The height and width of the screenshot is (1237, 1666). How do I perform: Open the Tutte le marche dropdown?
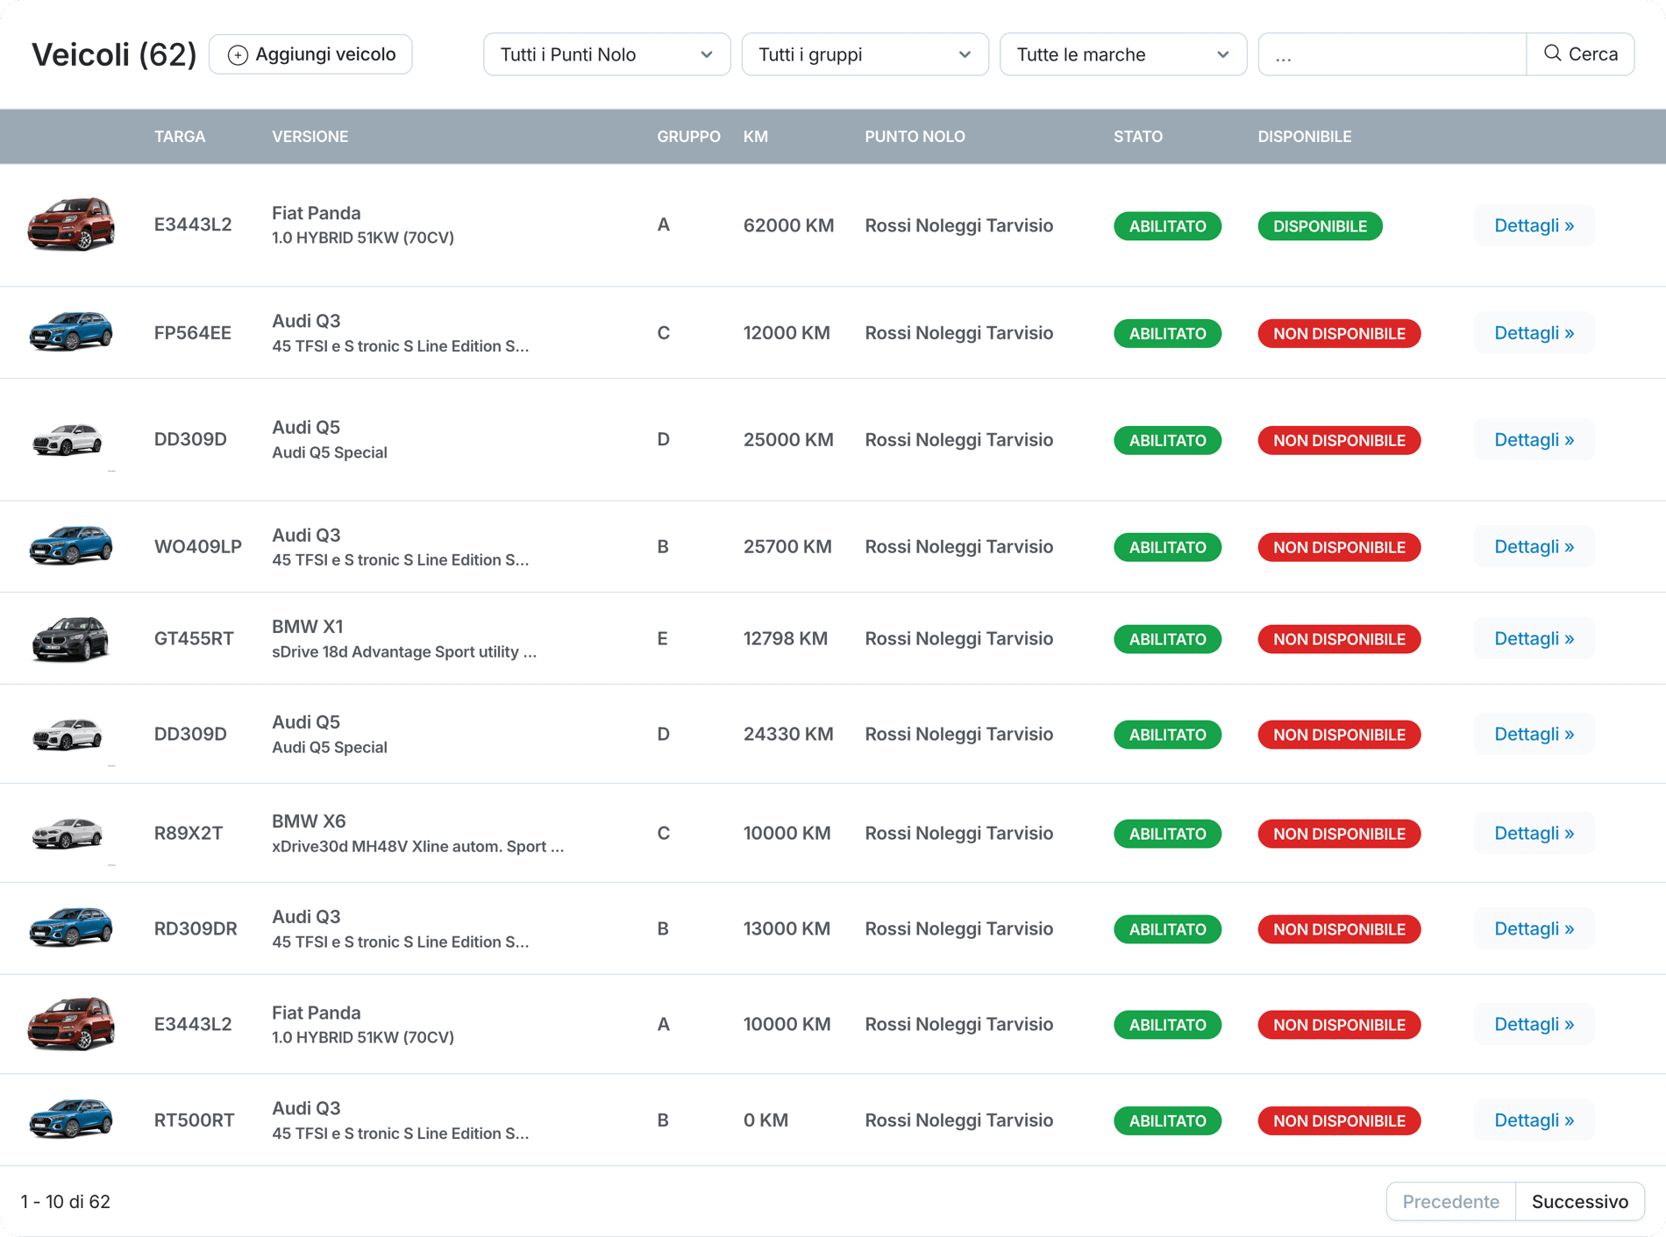1122,54
